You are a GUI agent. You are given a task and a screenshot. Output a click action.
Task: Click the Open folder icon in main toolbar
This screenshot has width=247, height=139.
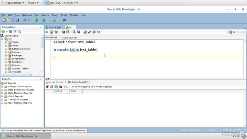pos(8,20)
